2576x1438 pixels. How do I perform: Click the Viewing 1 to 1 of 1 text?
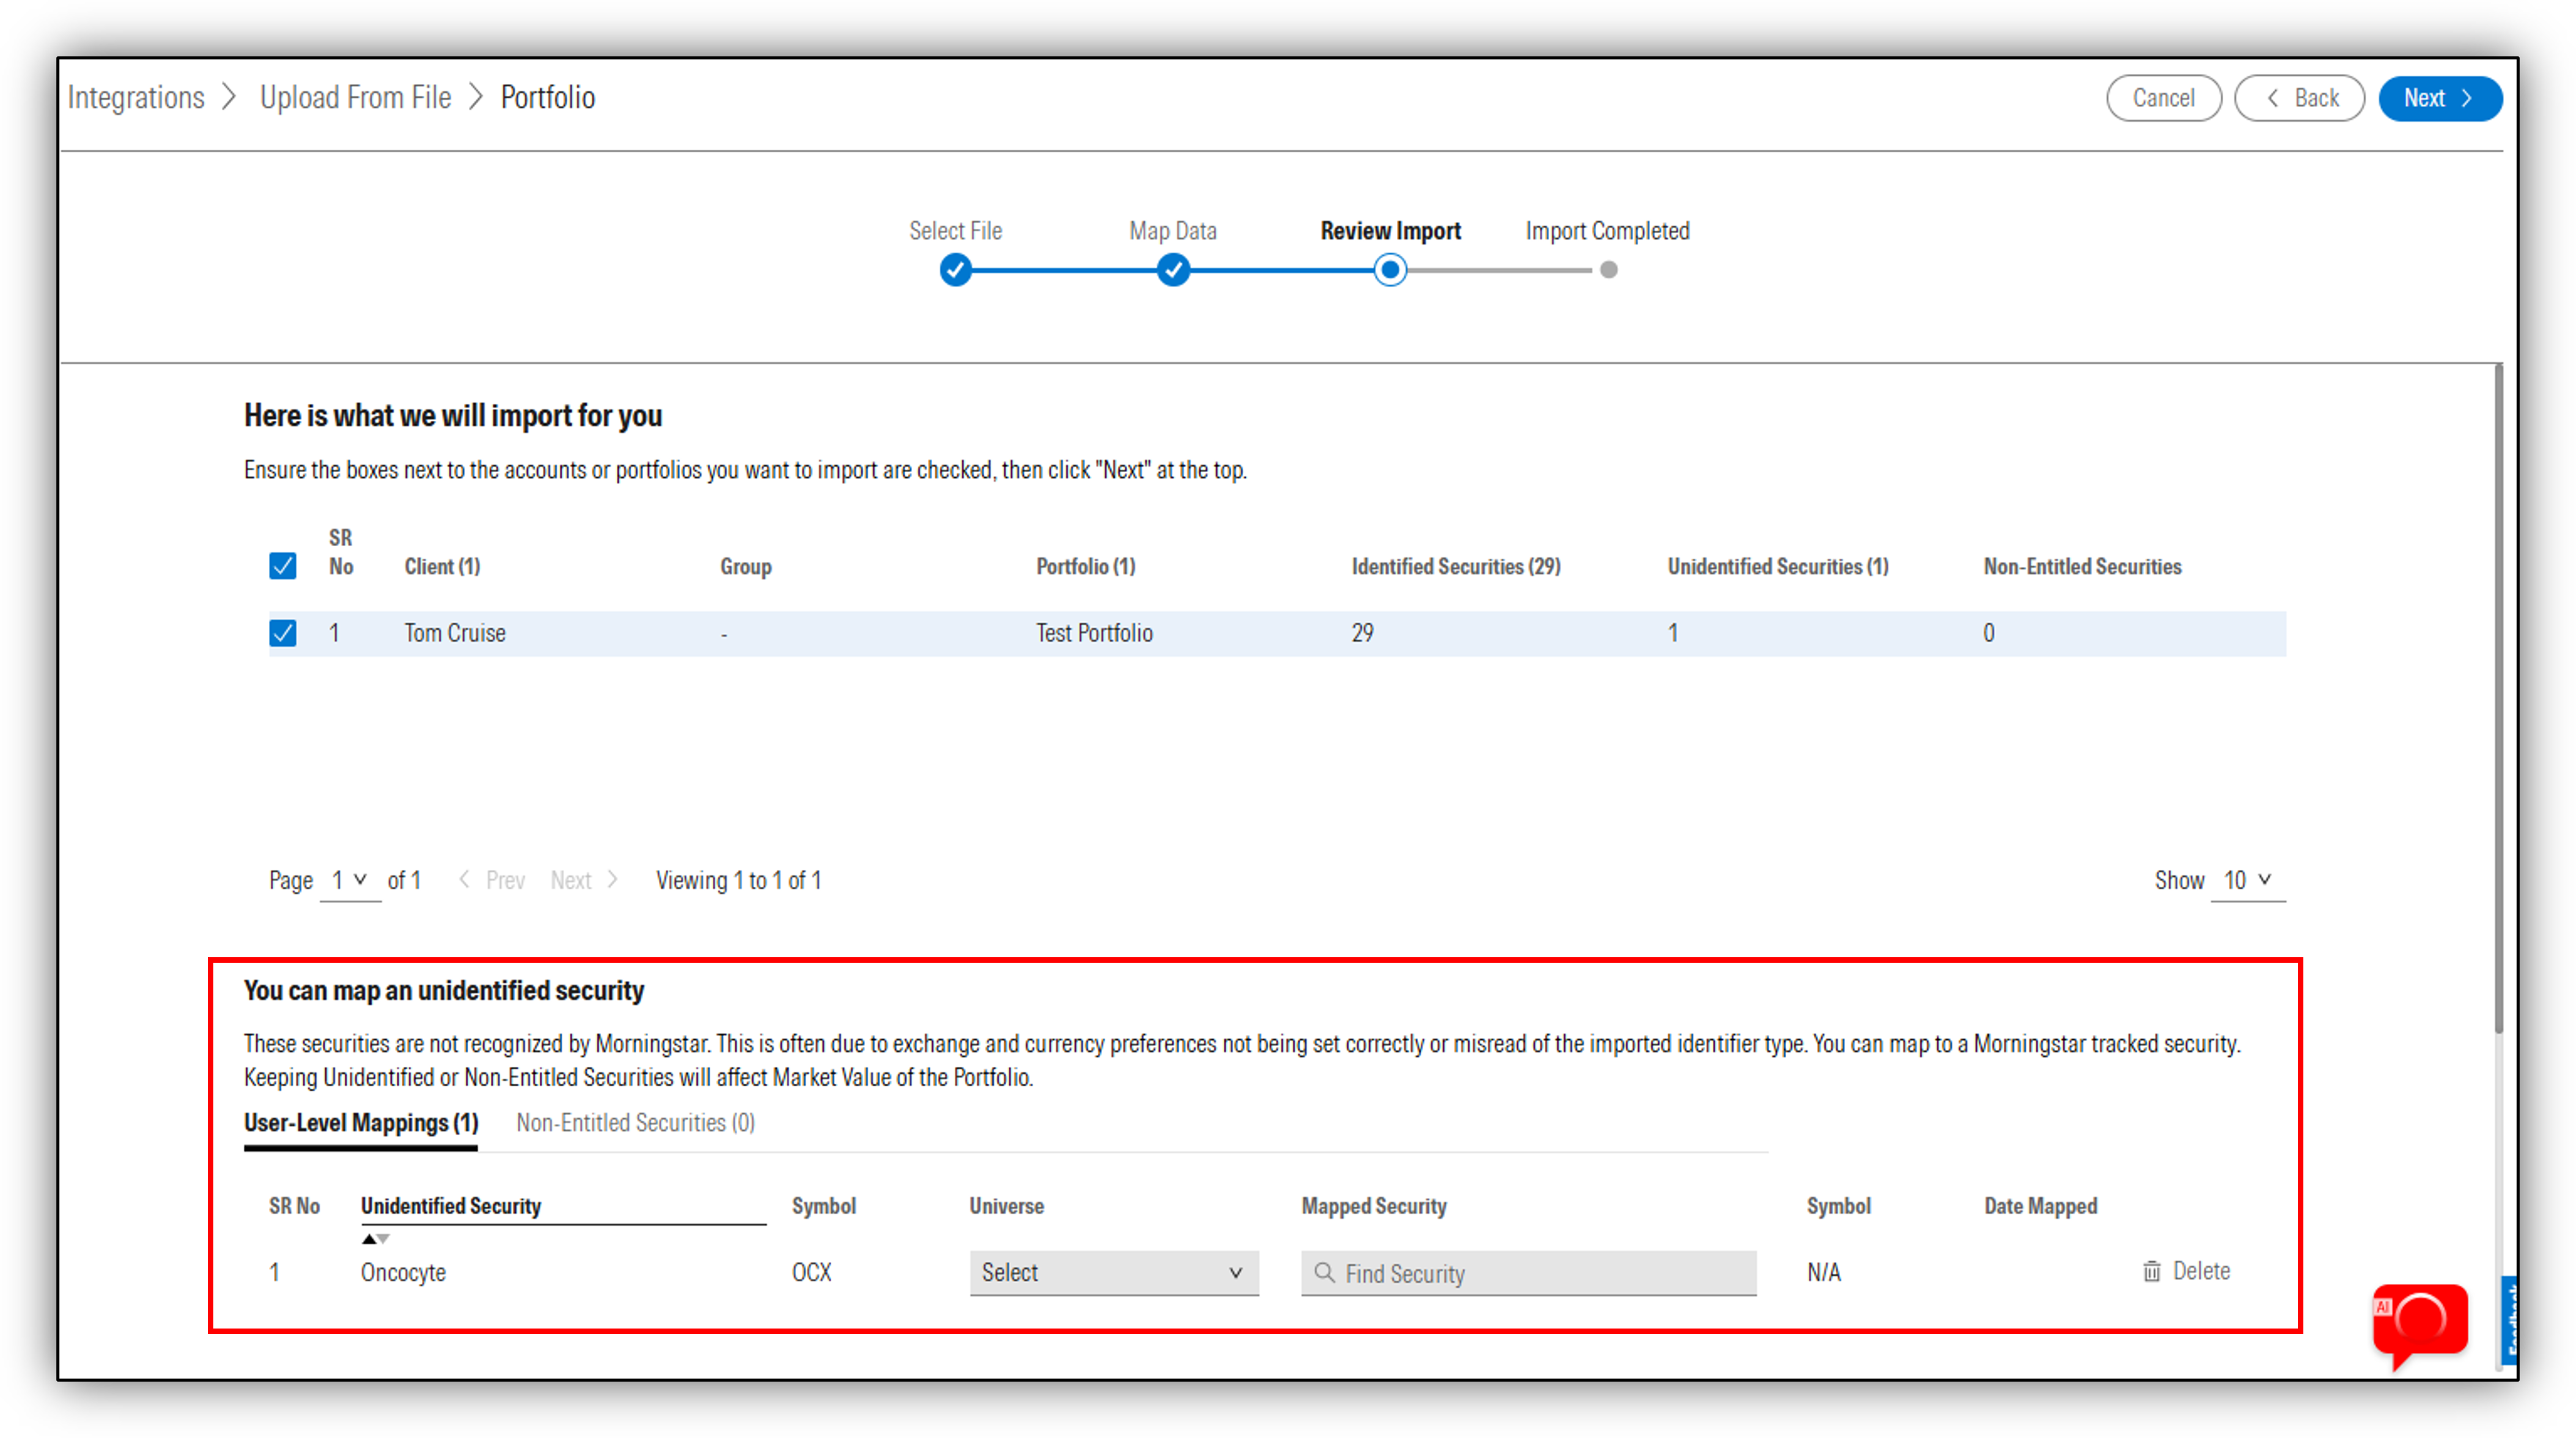pyautogui.click(x=738, y=880)
